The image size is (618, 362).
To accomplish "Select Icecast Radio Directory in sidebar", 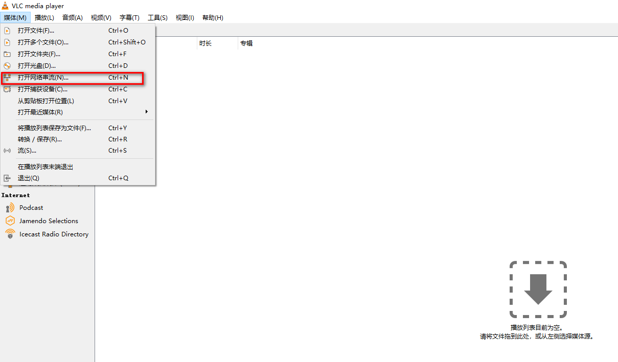I will [x=54, y=234].
